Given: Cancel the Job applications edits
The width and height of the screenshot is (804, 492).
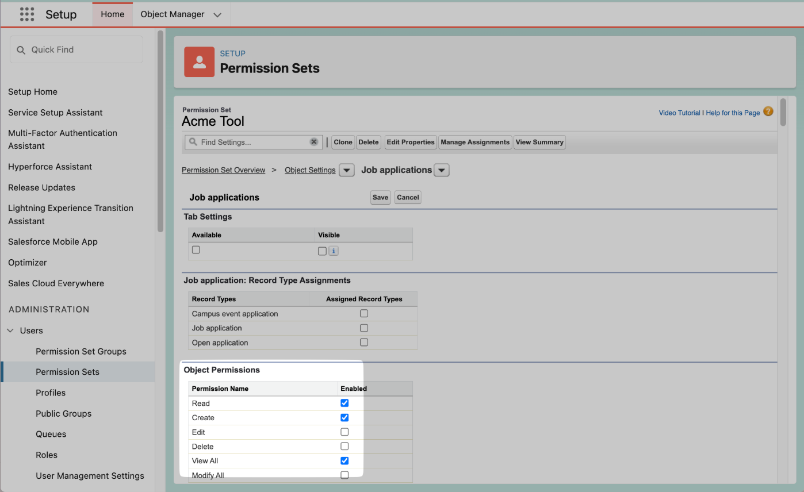Looking at the screenshot, I should tap(408, 197).
